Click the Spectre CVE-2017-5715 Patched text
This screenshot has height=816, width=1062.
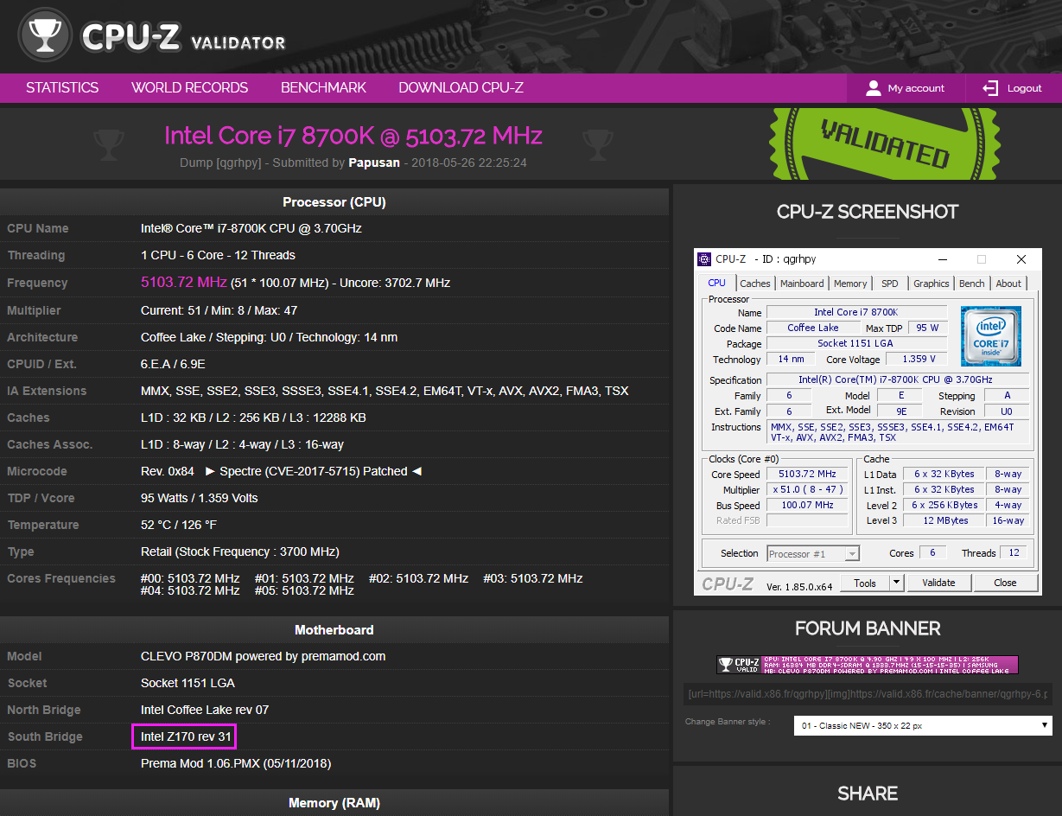(x=313, y=471)
